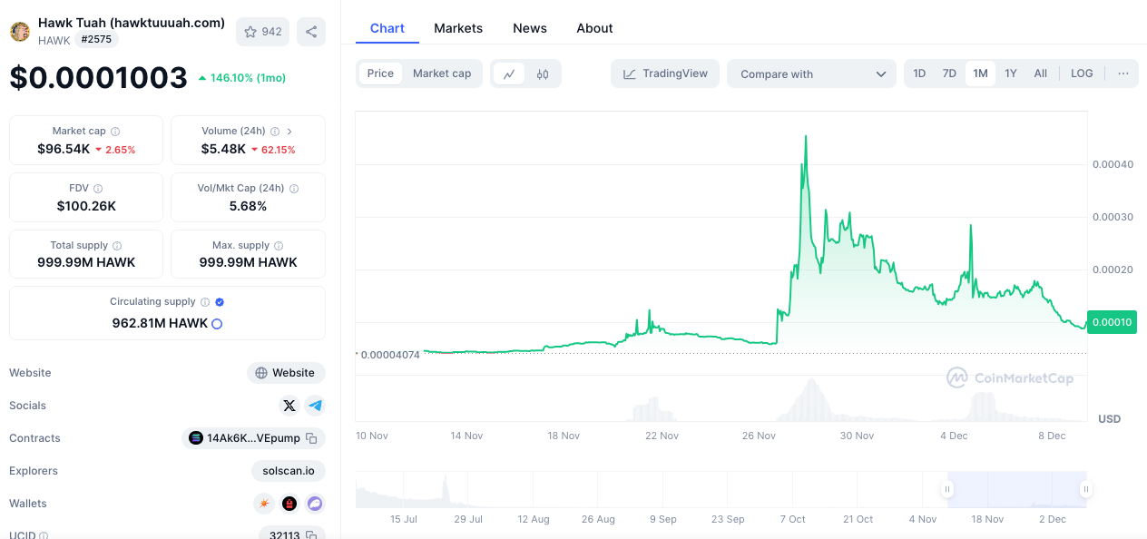This screenshot has height=539, width=1147.
Task: Click the first orange wallet icon
Action: [x=264, y=504]
